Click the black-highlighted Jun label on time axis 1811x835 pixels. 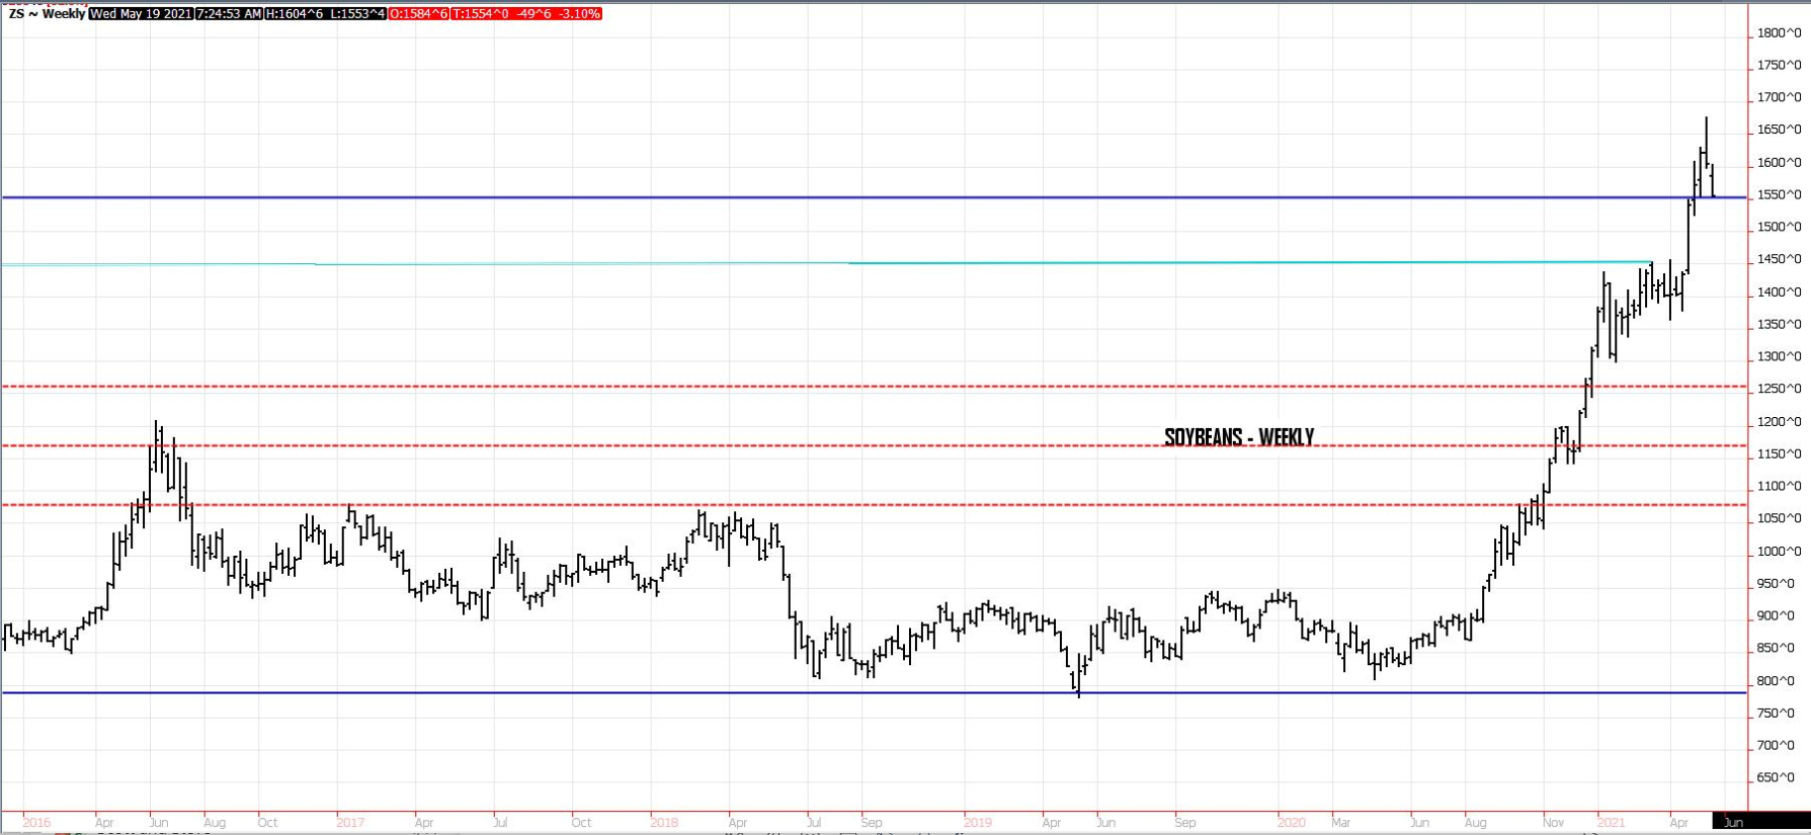click(x=1733, y=822)
